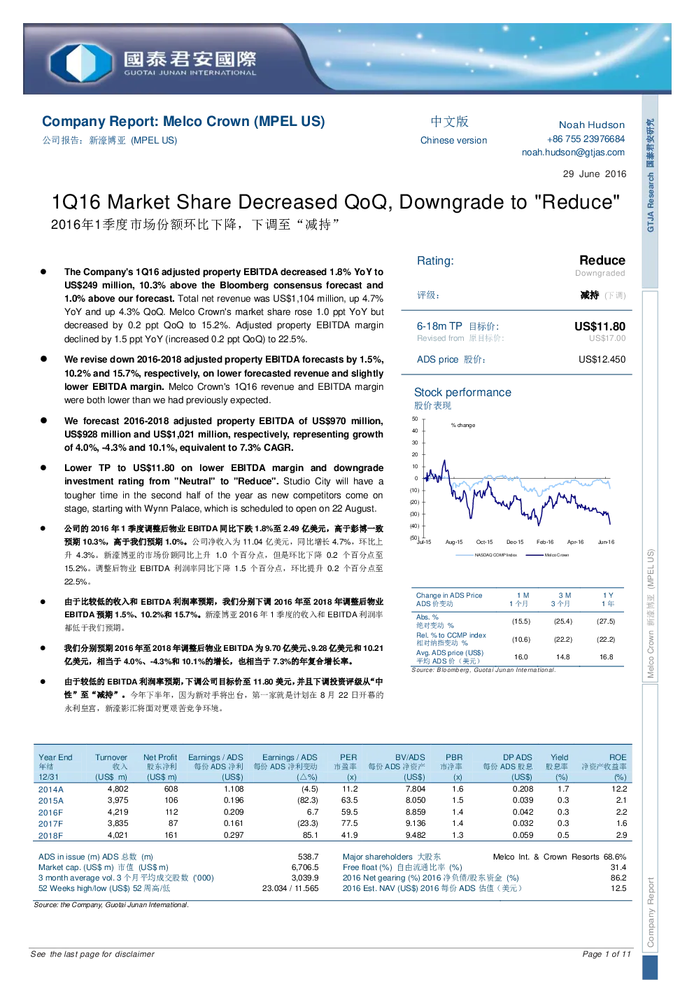The height and width of the screenshot is (982, 694).
Task: Click the Downgraded label under Reduce
Action: coord(600,273)
